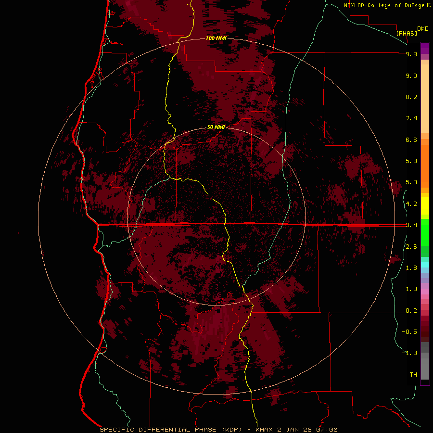Click the 50 NMI range ring label
The width and height of the screenshot is (433, 433).
(216, 127)
